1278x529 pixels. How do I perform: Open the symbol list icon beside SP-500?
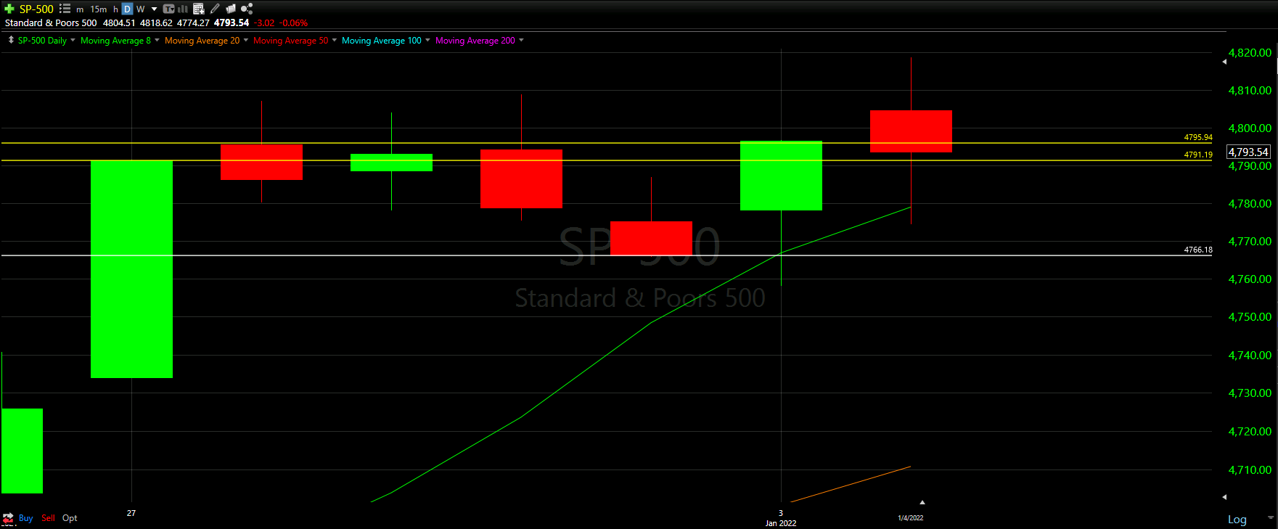[65, 9]
